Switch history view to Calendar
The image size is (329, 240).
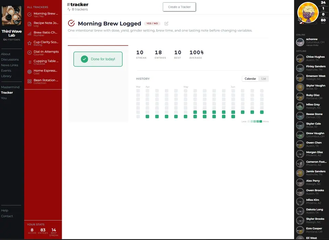[250, 79]
